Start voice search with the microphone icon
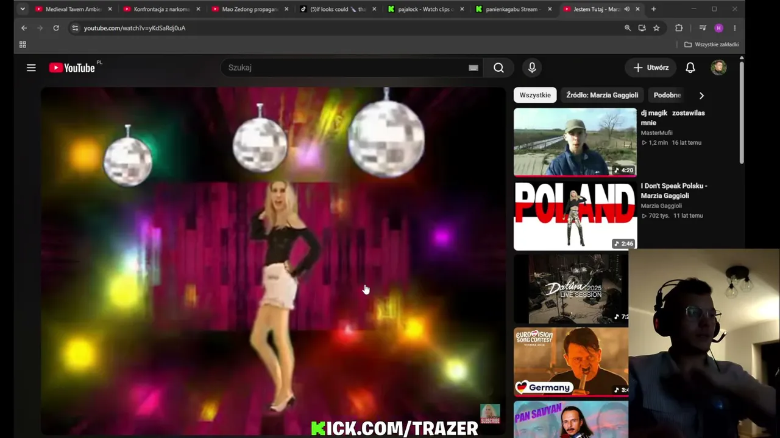Image resolution: width=780 pixels, height=438 pixels. click(532, 68)
